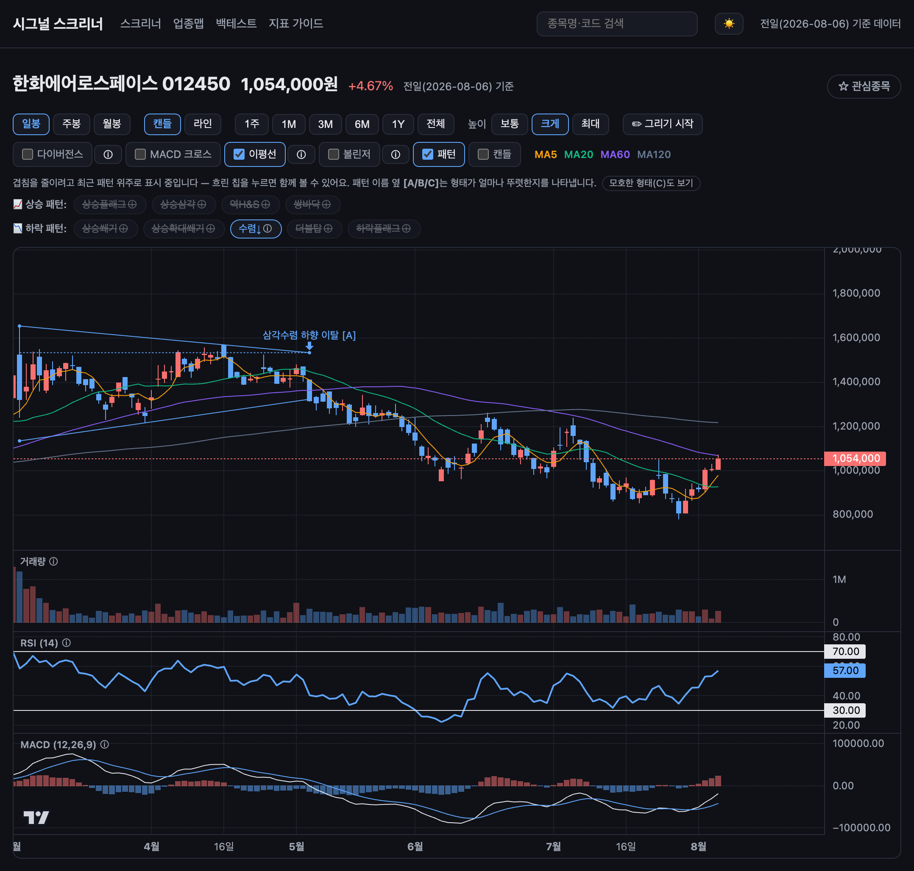Click the info icon inside the 수렴↓ chip

click(x=268, y=228)
